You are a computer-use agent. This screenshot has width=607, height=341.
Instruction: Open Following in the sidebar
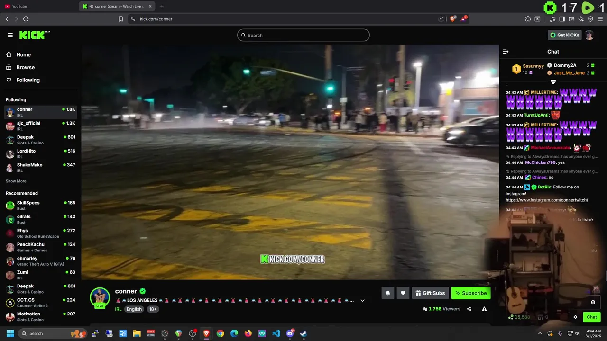tap(23, 80)
